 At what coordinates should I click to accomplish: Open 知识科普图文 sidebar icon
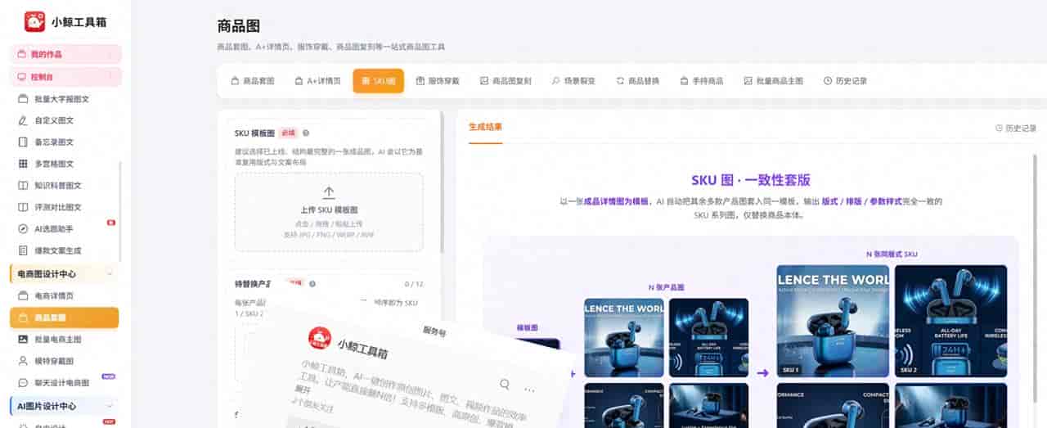(x=23, y=186)
